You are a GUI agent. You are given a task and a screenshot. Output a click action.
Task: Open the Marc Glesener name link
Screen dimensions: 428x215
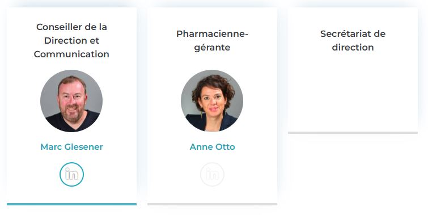click(71, 147)
